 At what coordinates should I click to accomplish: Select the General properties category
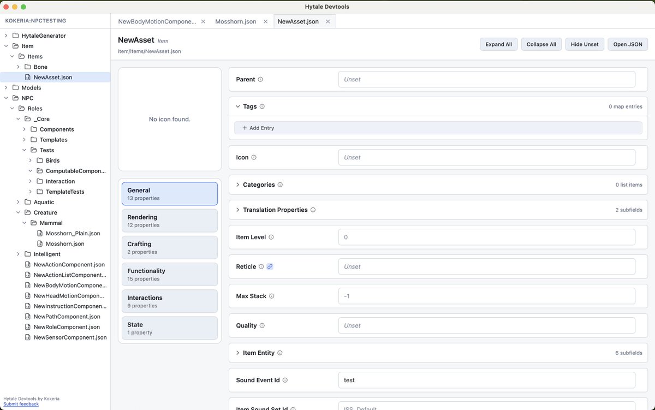[170, 194]
